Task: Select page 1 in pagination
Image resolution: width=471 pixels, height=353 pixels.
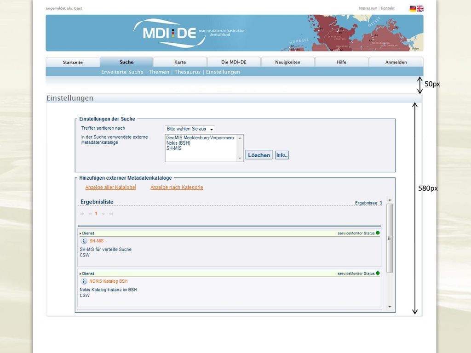Action: (96, 214)
